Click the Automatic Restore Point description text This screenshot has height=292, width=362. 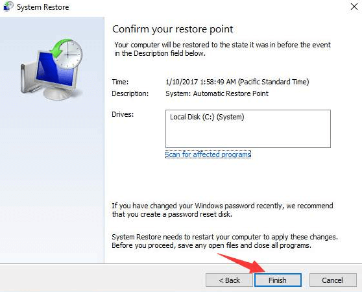click(217, 93)
